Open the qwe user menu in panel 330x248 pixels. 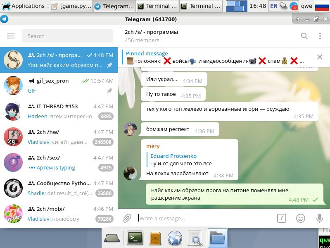(x=306, y=6)
